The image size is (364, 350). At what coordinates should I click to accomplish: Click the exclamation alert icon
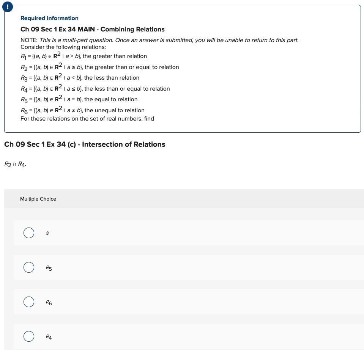pyautogui.click(x=8, y=7)
